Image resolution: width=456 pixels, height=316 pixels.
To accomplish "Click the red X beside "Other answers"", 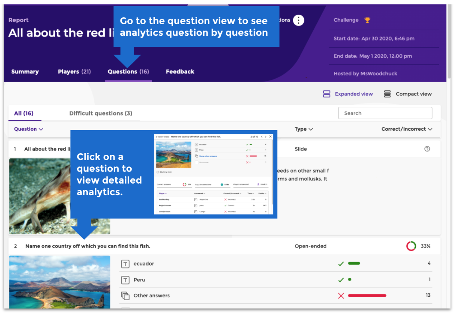I will point(341,296).
